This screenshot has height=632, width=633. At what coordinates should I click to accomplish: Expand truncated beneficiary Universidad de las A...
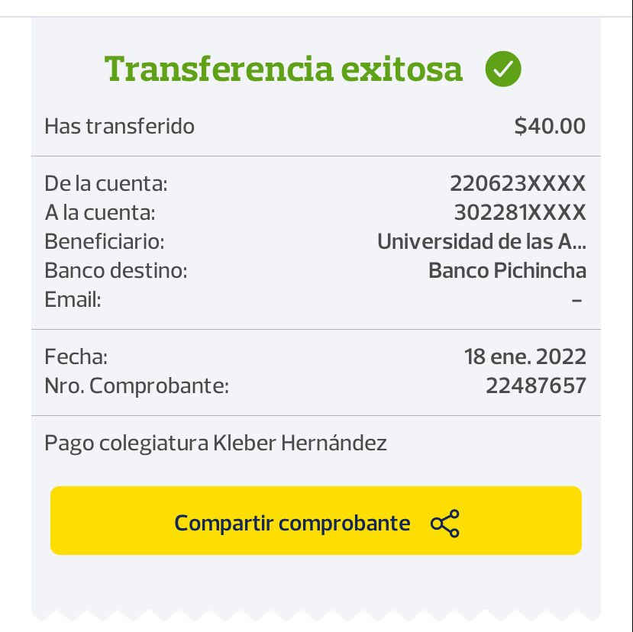point(481,241)
